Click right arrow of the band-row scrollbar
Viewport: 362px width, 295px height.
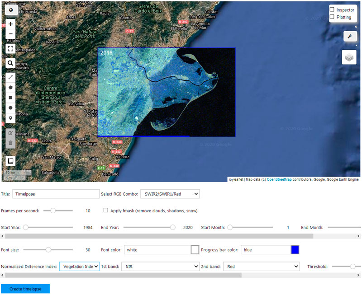pyautogui.click(x=358, y=275)
